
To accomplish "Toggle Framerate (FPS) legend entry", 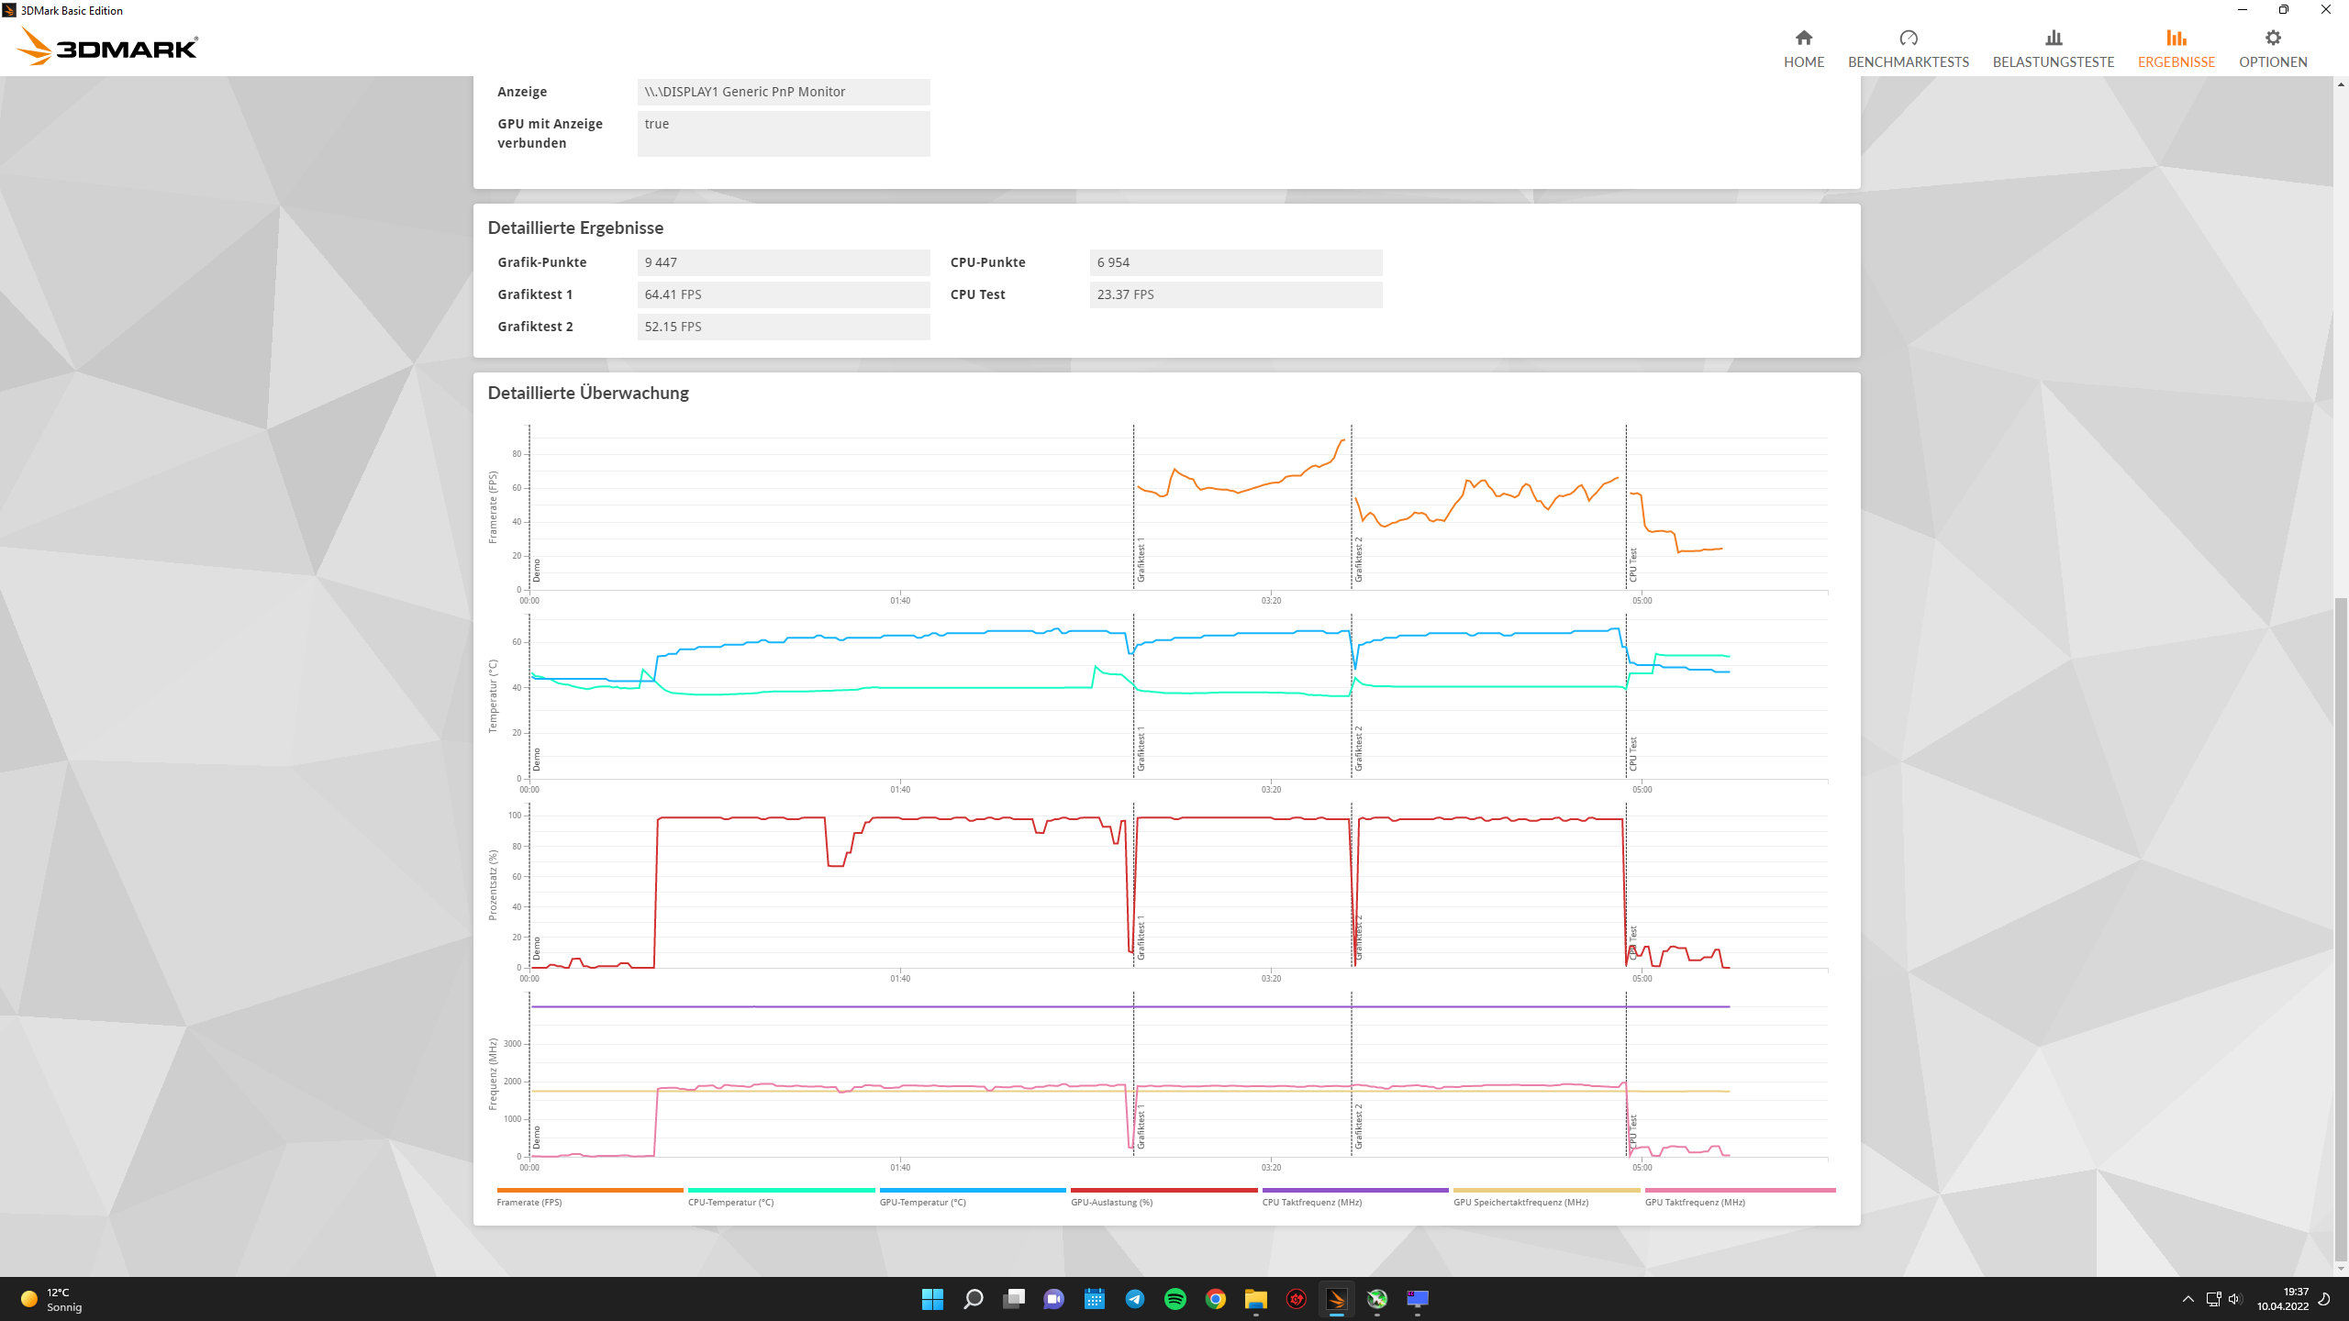I will (529, 1202).
